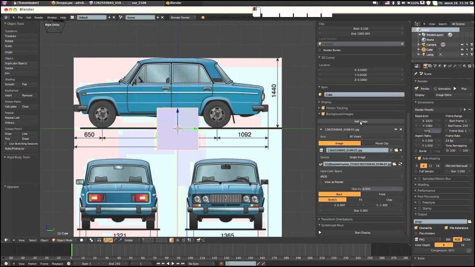475x267 pixels.
Task: Play animation forward in timeline
Action: pos(173,264)
